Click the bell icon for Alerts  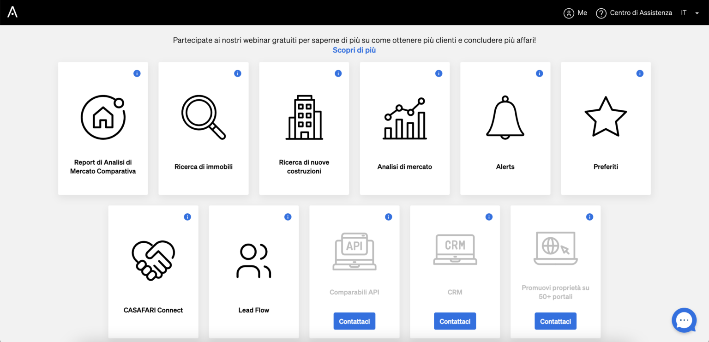505,117
